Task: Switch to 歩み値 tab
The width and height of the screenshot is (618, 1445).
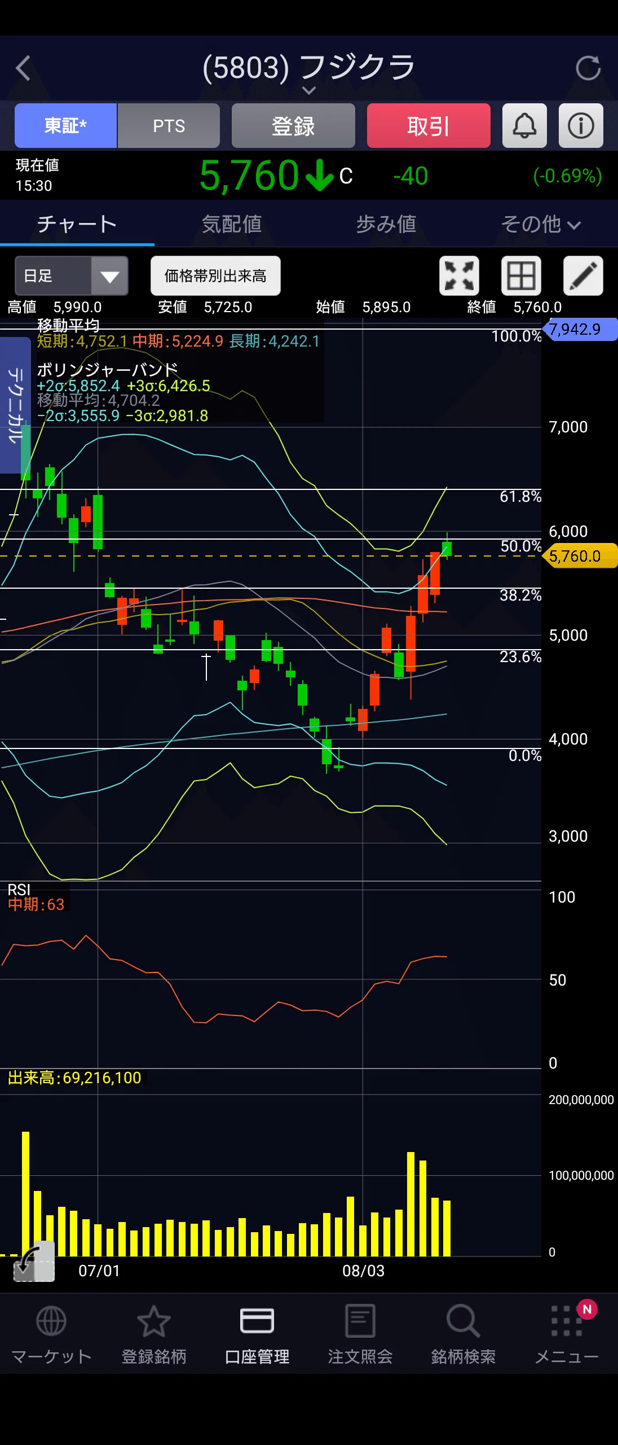Action: 386,224
